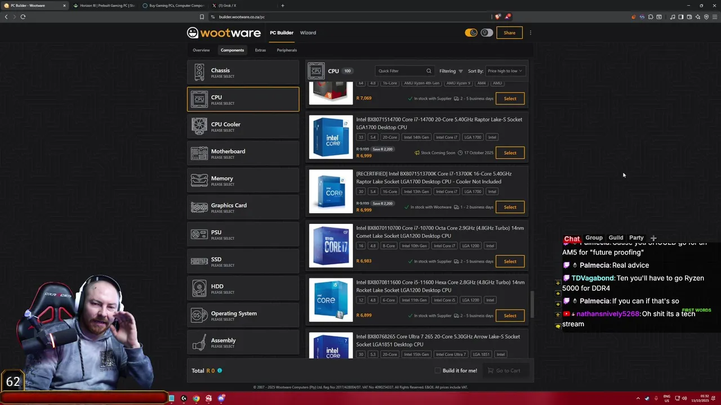Go back to previous page
This screenshot has height=405, width=721.
(6, 17)
